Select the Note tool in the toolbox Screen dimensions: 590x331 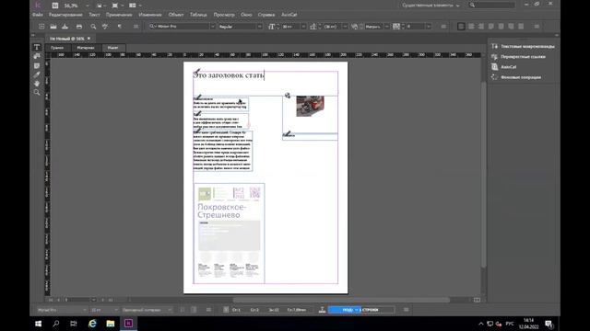[x=37, y=65]
